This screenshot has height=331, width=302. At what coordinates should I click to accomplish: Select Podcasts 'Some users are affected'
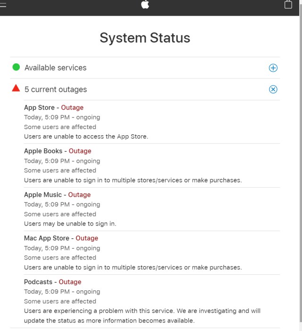coord(60,301)
